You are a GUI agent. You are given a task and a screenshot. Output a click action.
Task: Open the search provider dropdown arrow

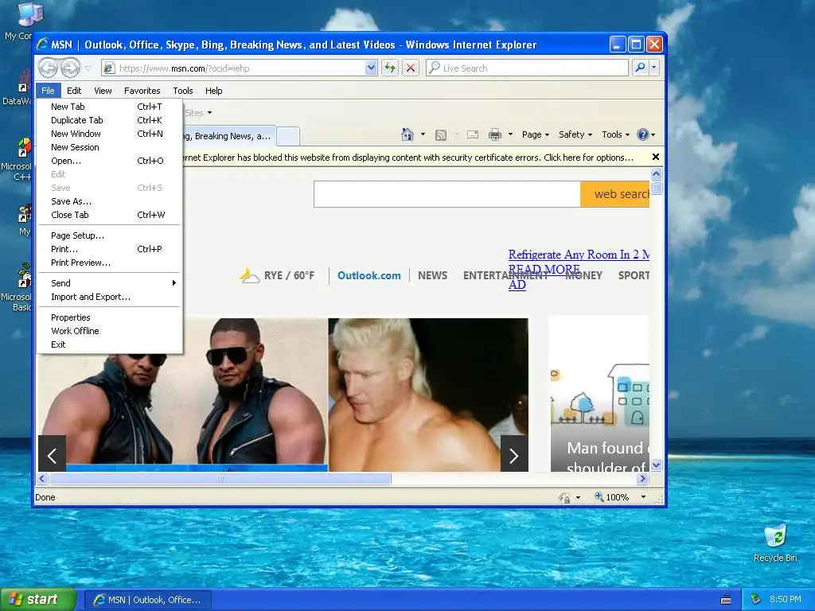pyautogui.click(x=654, y=68)
